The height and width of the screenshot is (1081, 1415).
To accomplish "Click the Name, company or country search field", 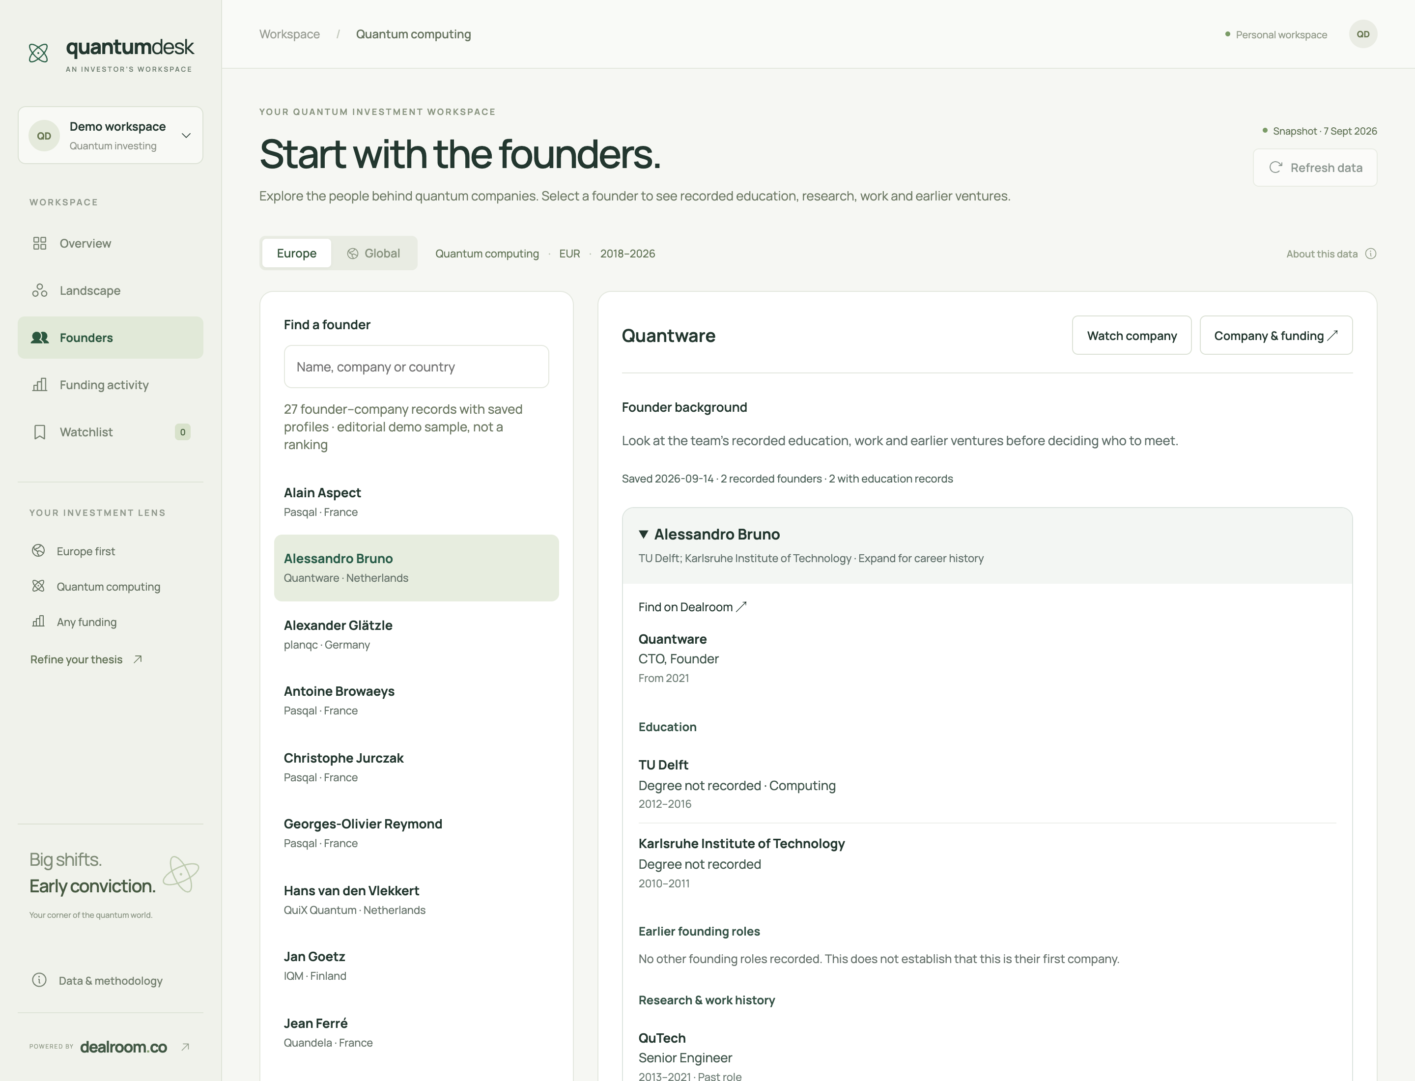I will pos(416,367).
